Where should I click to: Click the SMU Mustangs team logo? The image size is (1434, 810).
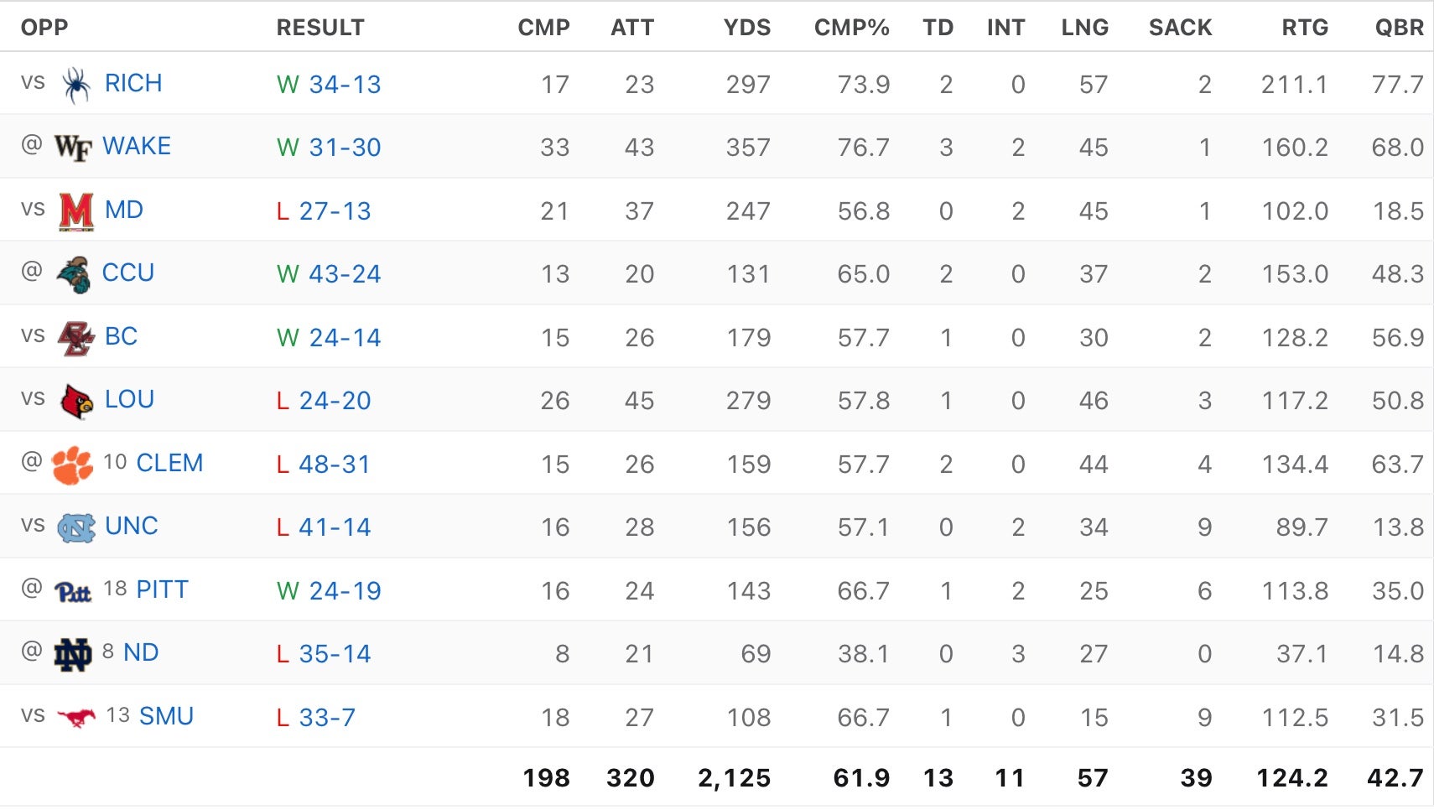[76, 718]
